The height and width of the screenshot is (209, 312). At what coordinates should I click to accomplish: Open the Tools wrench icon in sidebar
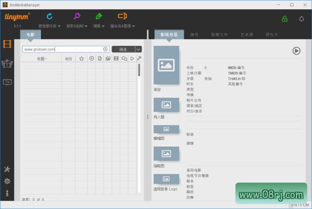[7, 169]
